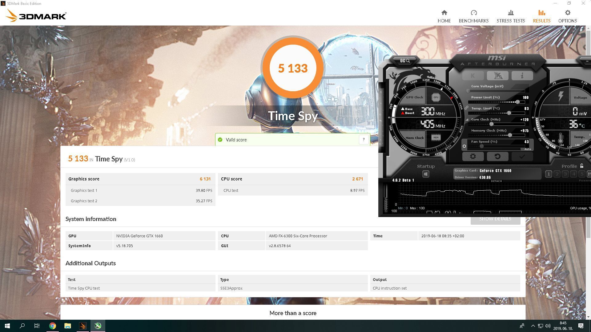Click the GPU chip icon on gauge

[436, 97]
